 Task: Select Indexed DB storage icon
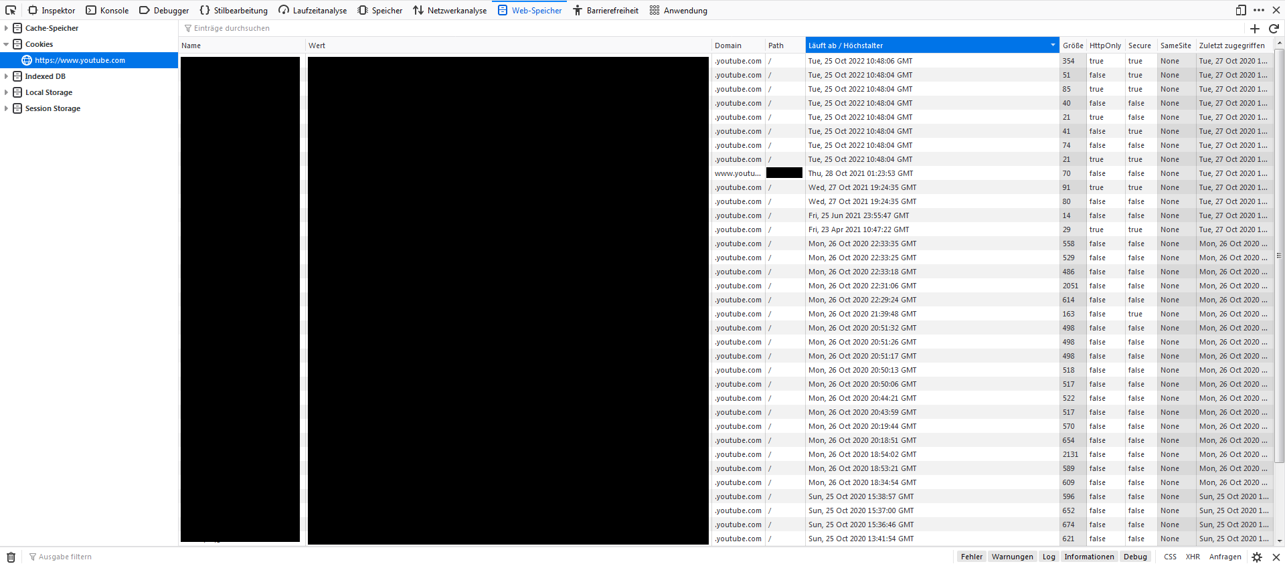coord(18,76)
